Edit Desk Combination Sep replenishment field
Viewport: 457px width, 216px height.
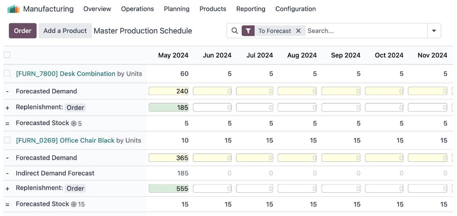[341, 108]
